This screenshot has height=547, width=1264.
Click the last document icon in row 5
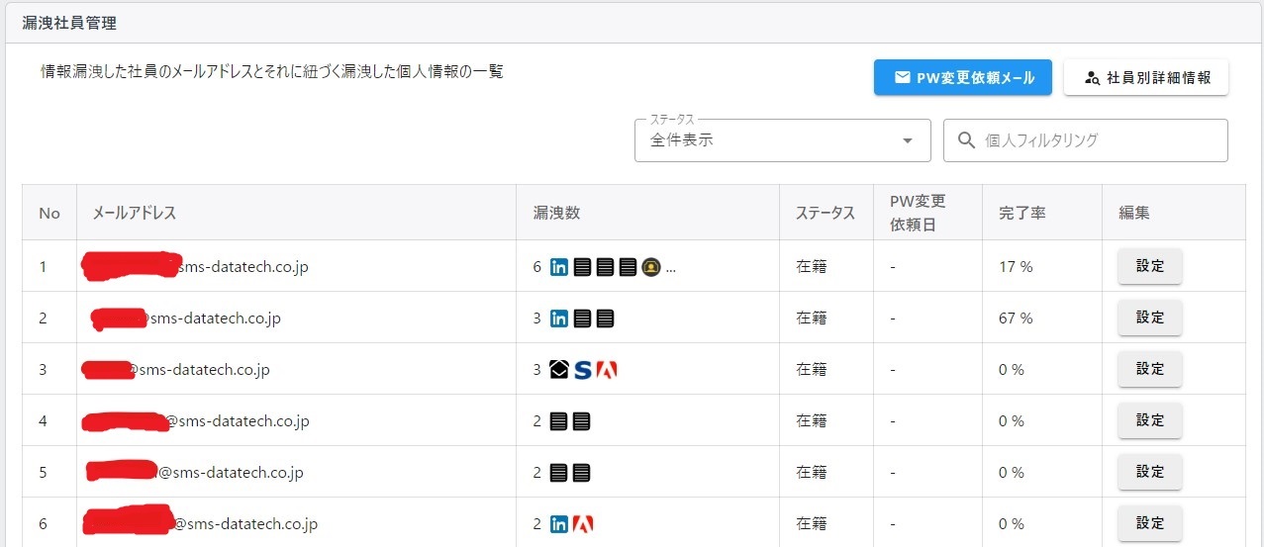[x=581, y=473]
